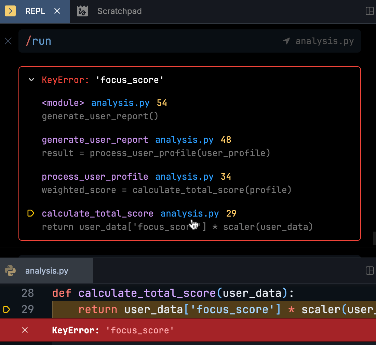The width and height of the screenshot is (376, 345).
Task: Select the process_user_profile stack frame
Action: coord(95,177)
